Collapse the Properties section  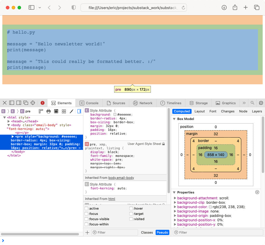(174, 192)
